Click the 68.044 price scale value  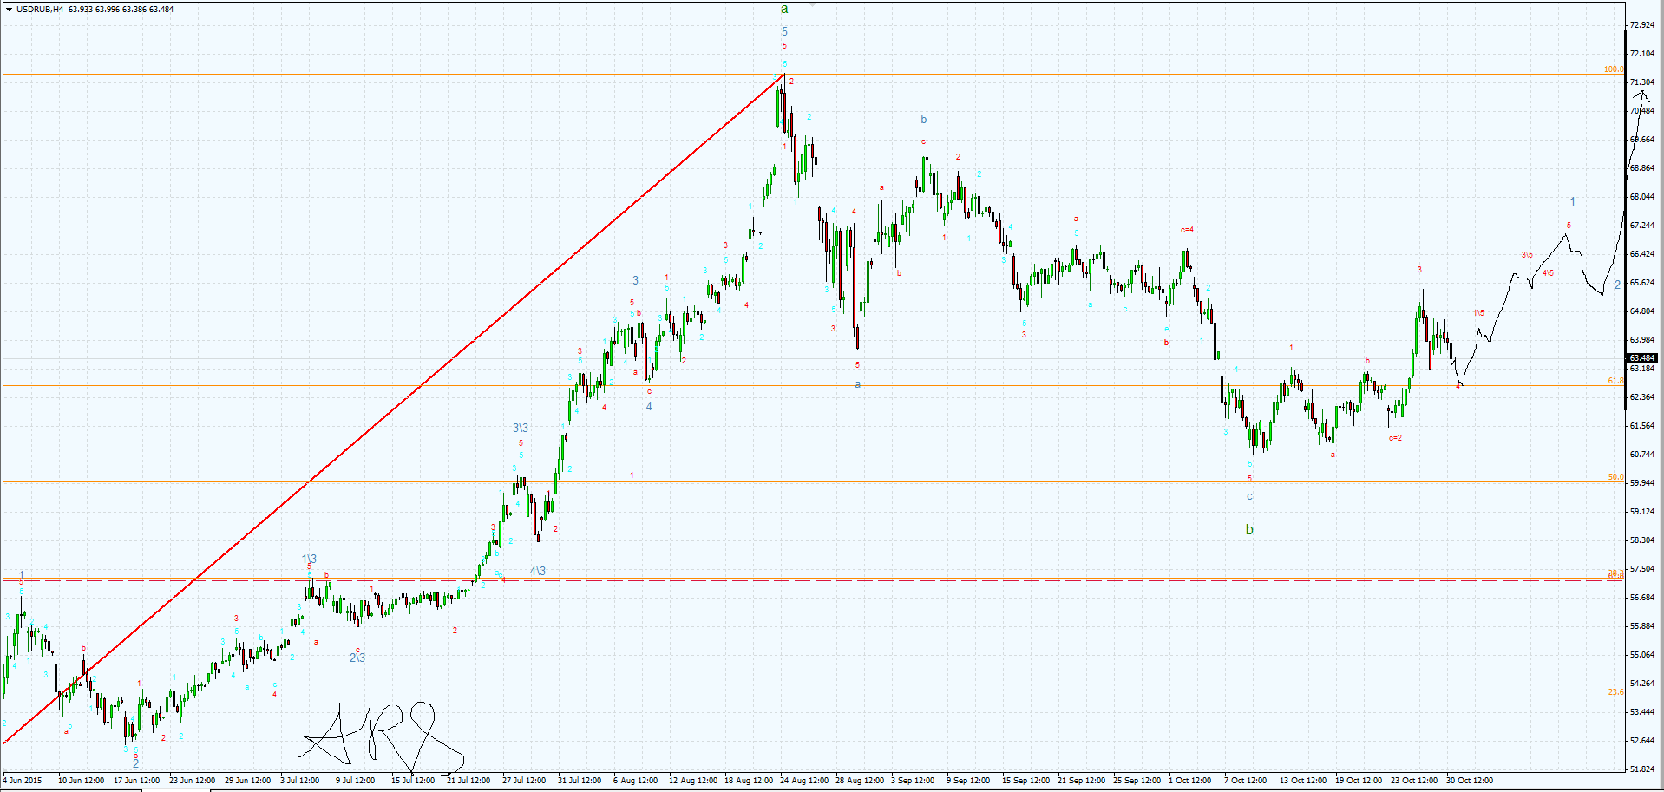point(1641,197)
